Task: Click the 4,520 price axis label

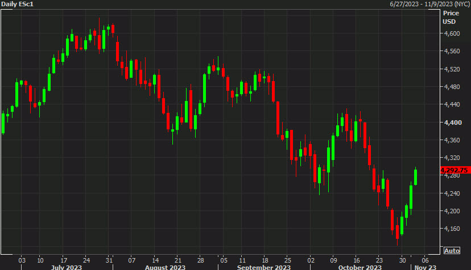Action: tap(452, 69)
